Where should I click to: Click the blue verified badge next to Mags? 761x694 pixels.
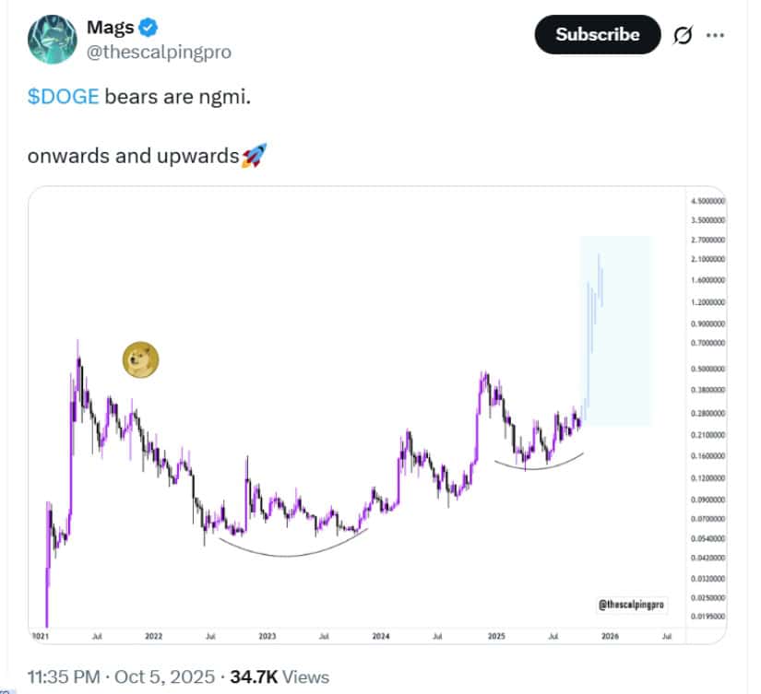click(148, 27)
